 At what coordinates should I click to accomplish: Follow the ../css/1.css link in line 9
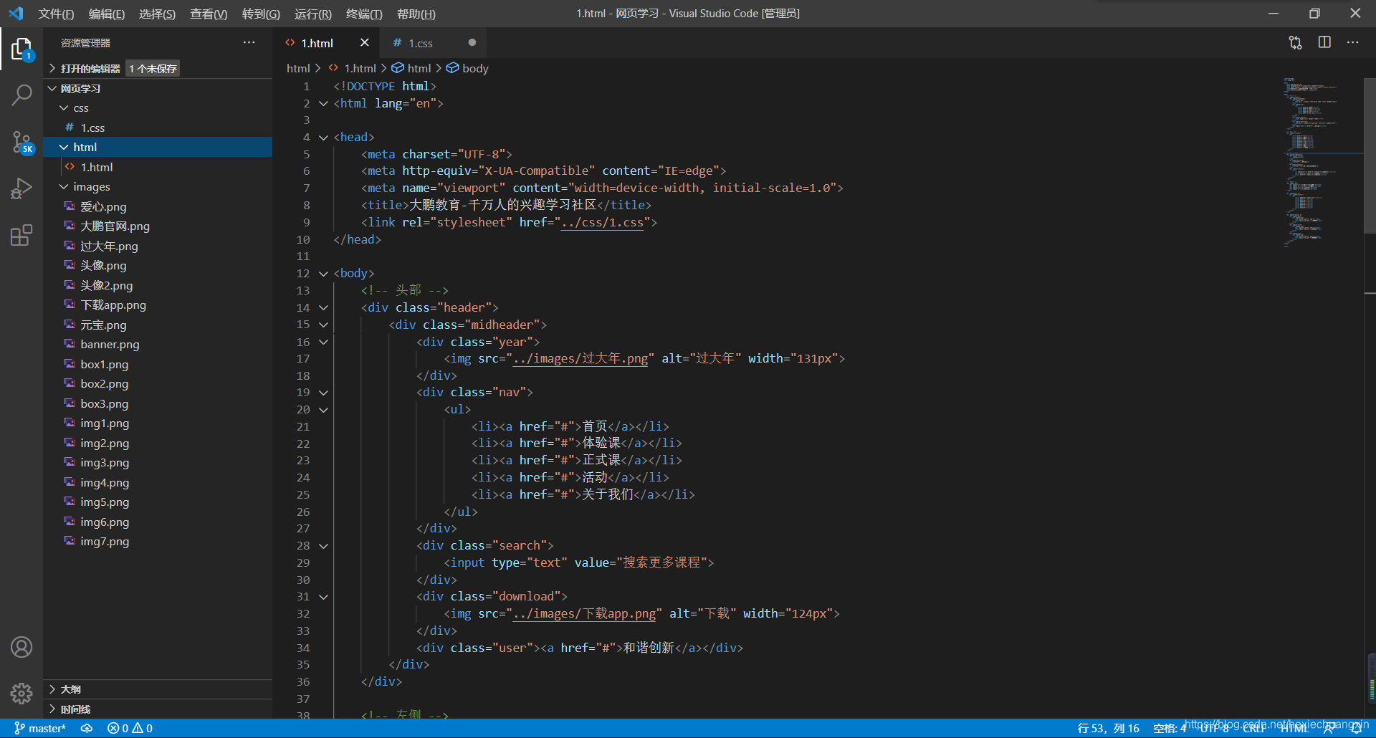(602, 222)
